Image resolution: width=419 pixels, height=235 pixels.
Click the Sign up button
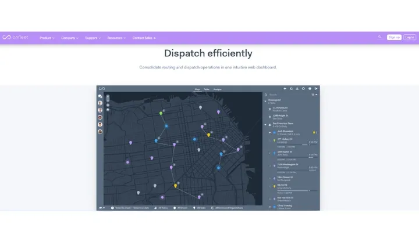pos(394,37)
